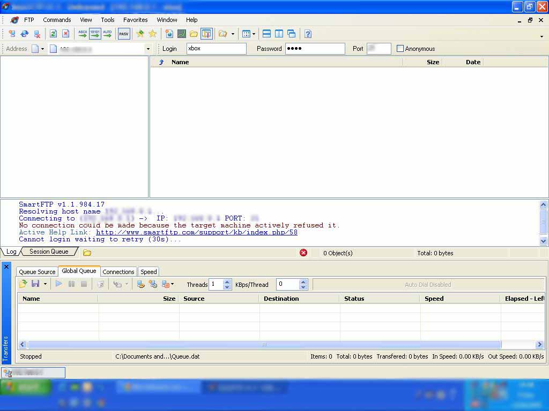549x411 pixels.
Task: Click the yellow folder icon in main toolbar
Action: 194,34
